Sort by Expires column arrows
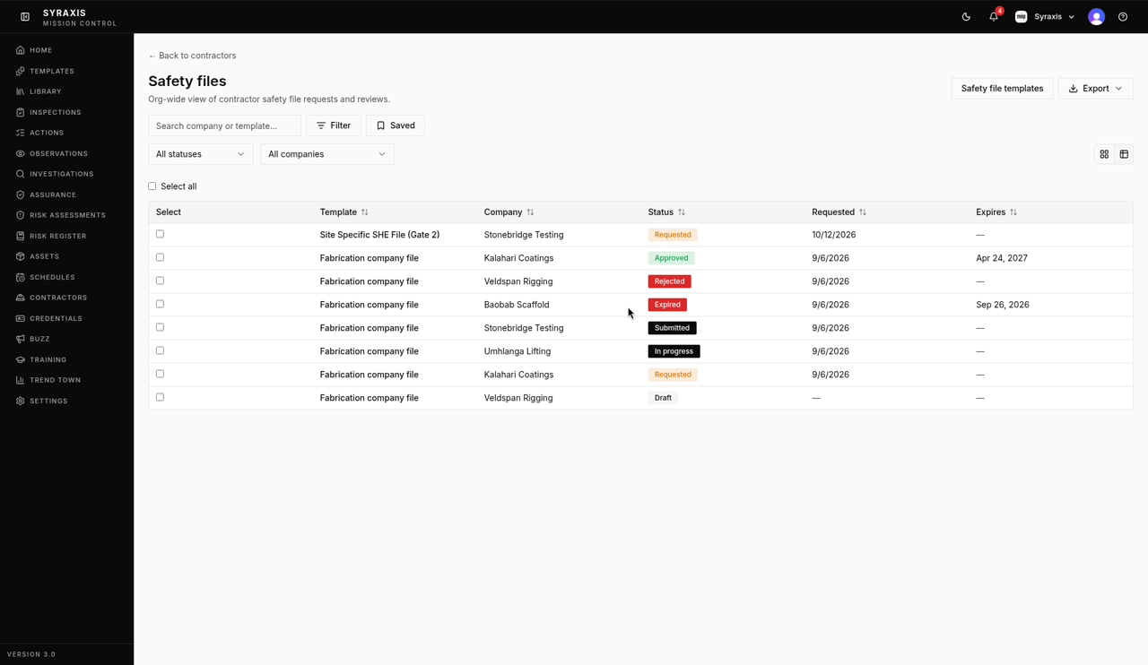 (1013, 212)
